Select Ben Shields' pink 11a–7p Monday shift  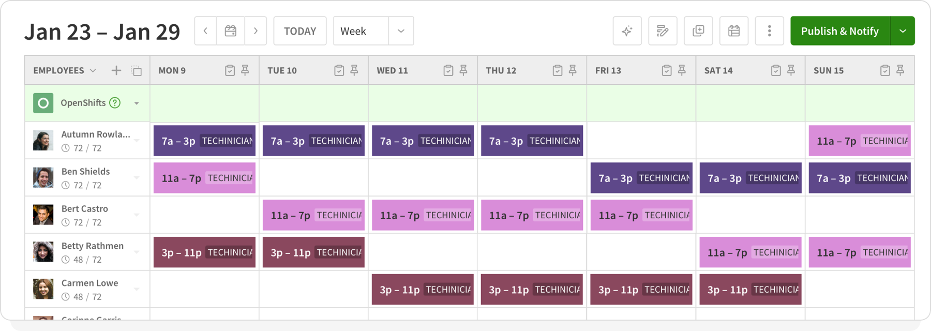click(204, 178)
